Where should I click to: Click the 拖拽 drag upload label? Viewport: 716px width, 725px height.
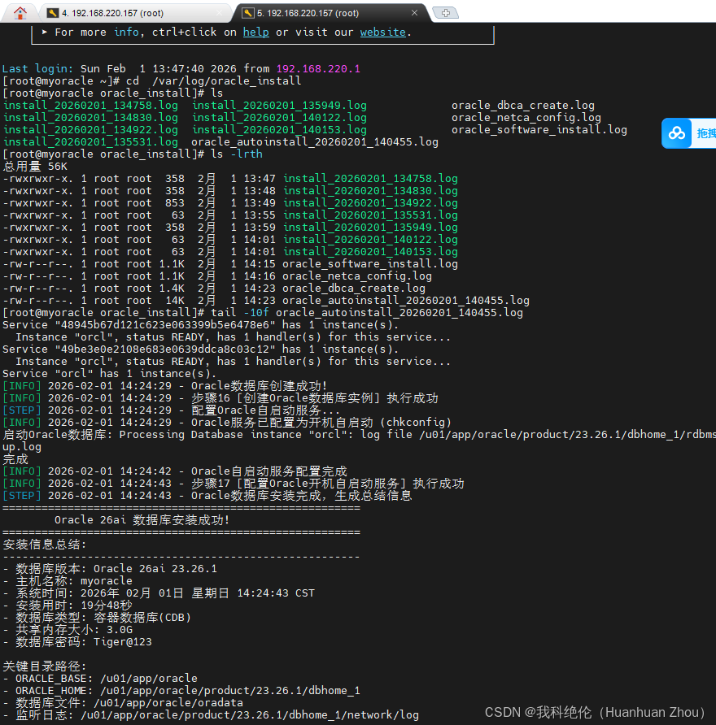pyautogui.click(x=706, y=133)
